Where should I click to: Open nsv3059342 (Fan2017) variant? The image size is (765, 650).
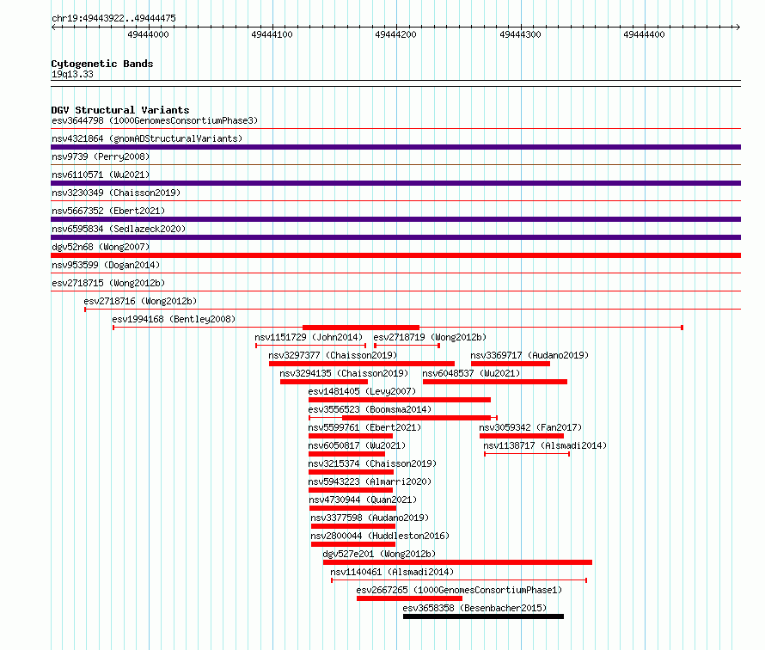[x=530, y=427]
